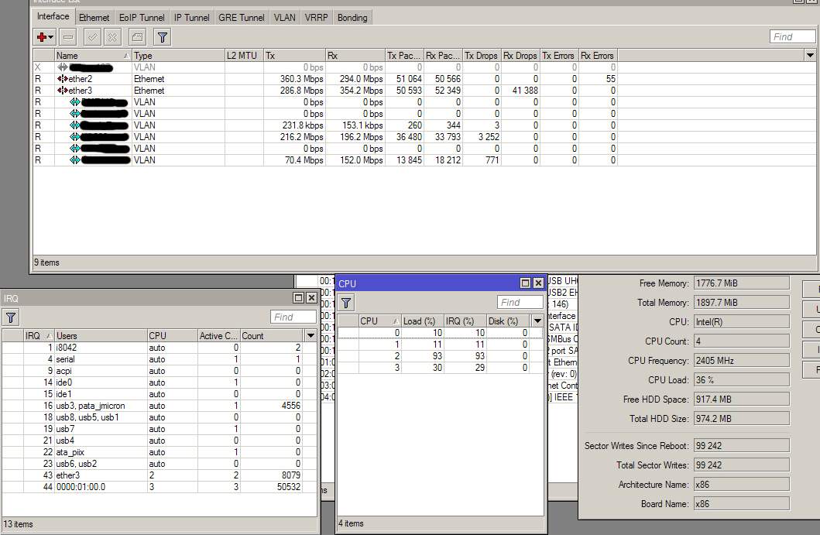
Task: Open the filter funnel in Interface List toolbar
Action: (x=162, y=36)
